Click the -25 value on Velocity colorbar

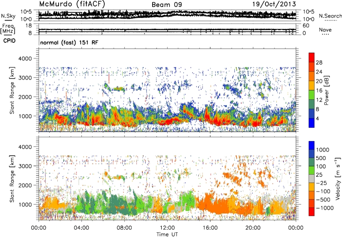(322, 183)
